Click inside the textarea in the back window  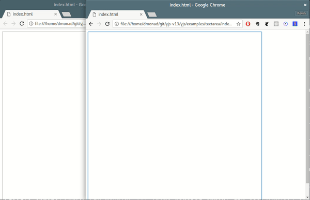point(44,115)
